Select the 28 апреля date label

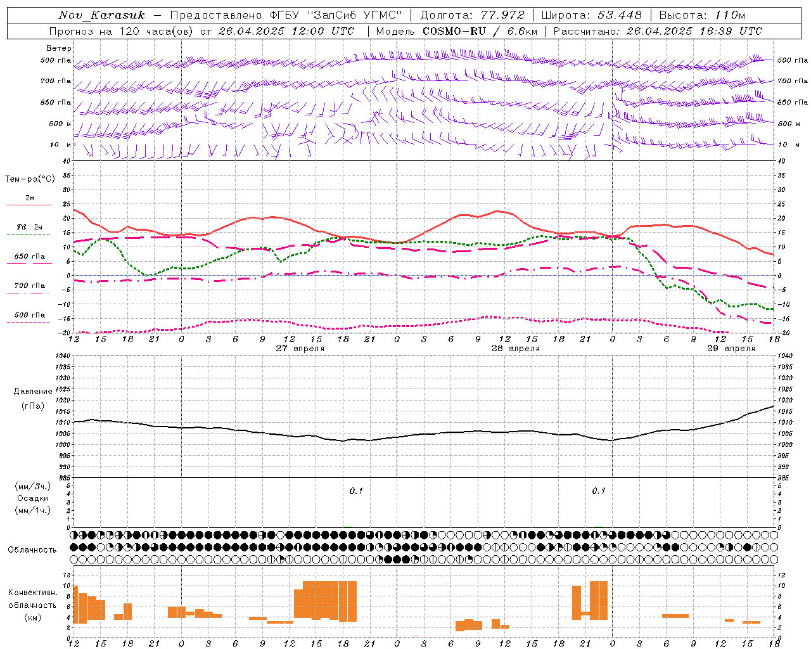(516, 349)
